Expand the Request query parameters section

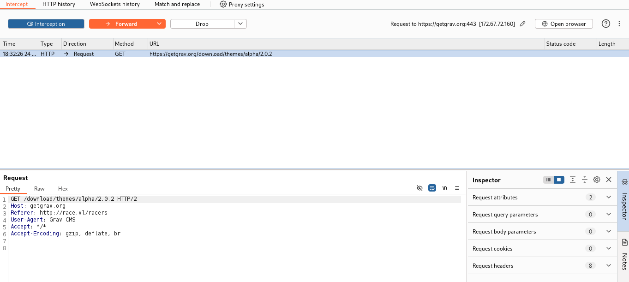542,215
